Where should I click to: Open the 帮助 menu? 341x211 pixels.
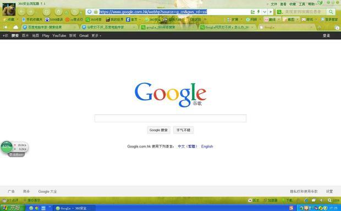click(311, 4)
